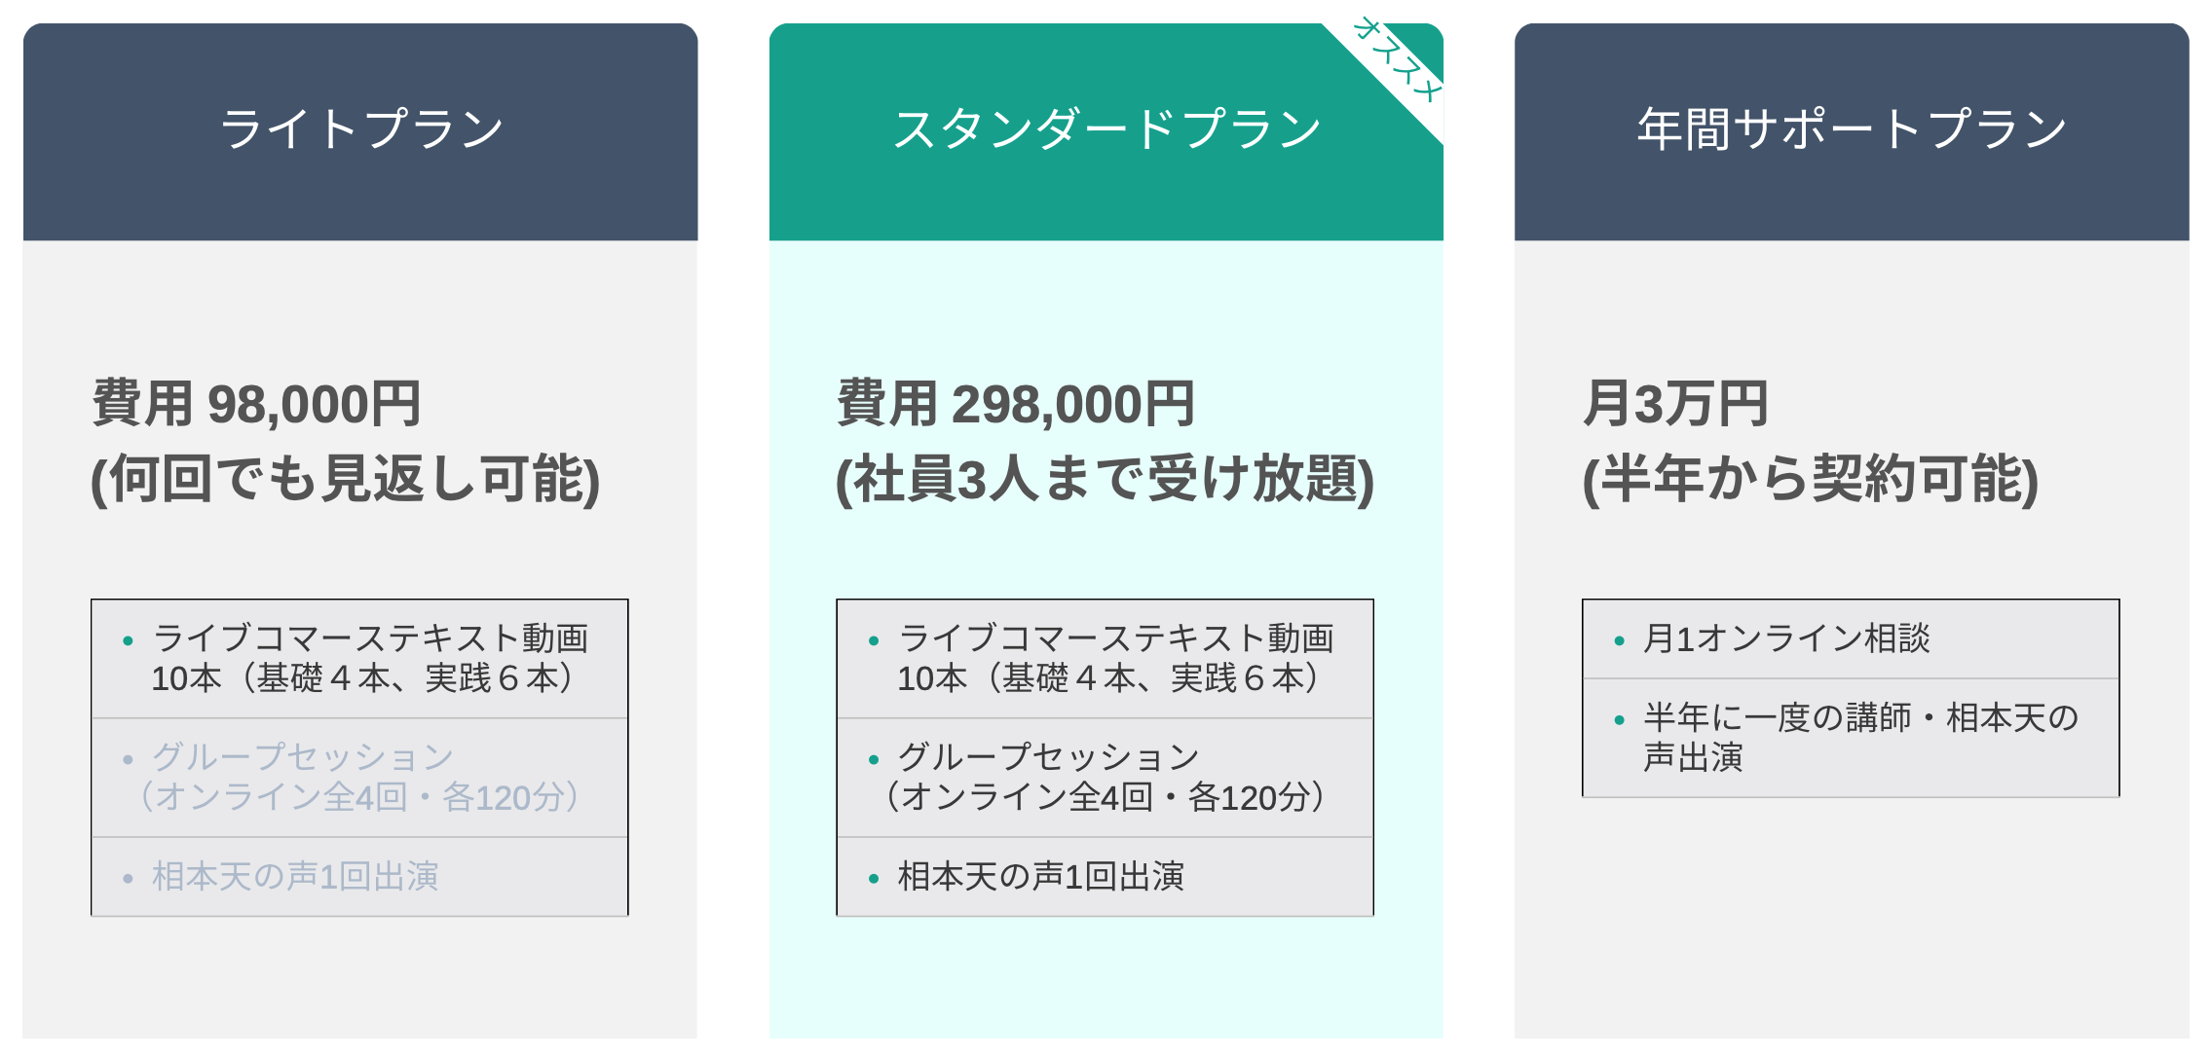Click the 費用 298,000円 price text

pos(1016,404)
